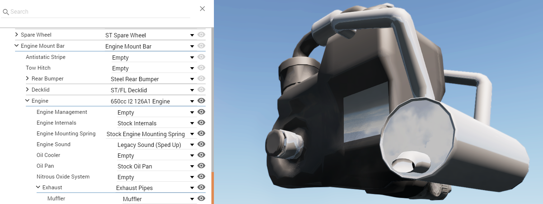Select the Muffler label
This screenshot has width=543, height=204.
pyautogui.click(x=56, y=198)
